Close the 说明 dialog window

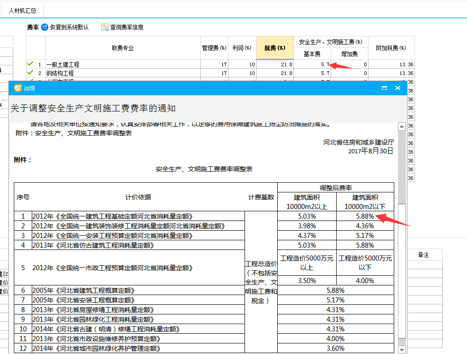point(397,88)
